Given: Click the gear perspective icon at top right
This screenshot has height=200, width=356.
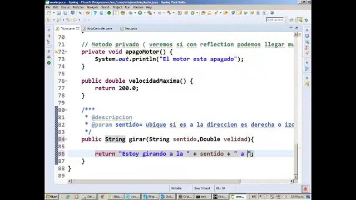Looking at the screenshot, I should (306, 20).
